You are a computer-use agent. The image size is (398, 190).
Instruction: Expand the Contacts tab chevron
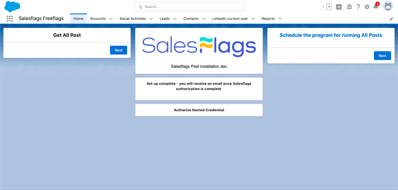coord(204,19)
